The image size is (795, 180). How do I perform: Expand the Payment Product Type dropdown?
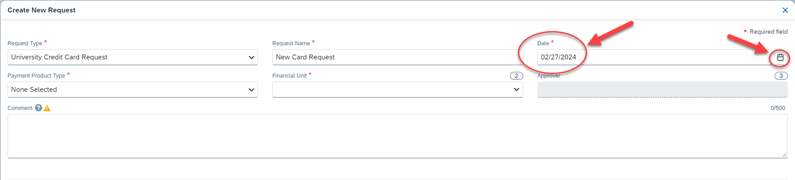(x=133, y=90)
